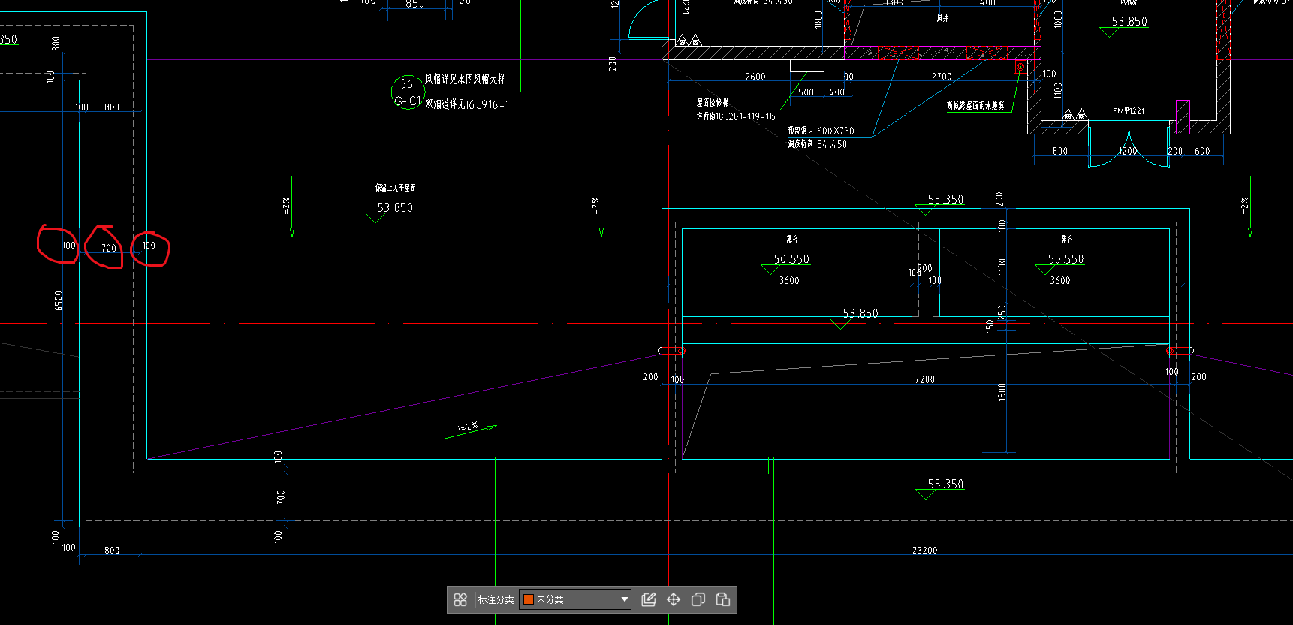Click the paste clipboard icon
This screenshot has height=625, width=1293.
coord(723,599)
